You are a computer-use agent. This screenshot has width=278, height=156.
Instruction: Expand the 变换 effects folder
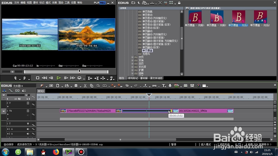click(132, 61)
